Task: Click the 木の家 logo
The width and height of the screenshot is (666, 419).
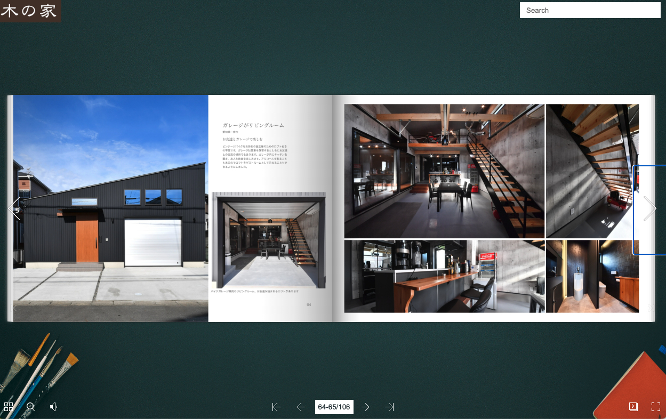Action: tap(30, 11)
